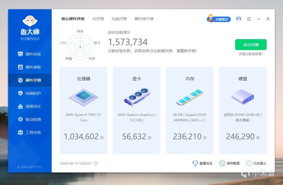Click the 大师排行 trophy badge
Screen dimensions: 283x185
[x=218, y=19]
